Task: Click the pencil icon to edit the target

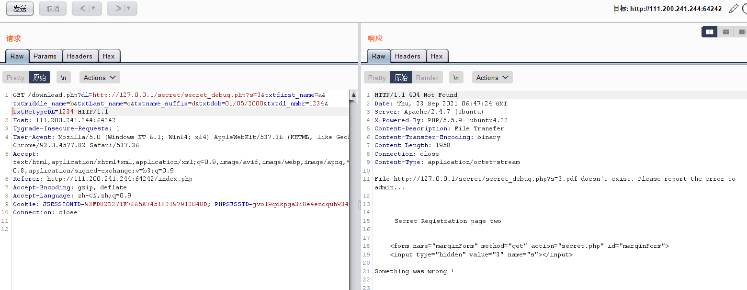Action: pyautogui.click(x=733, y=9)
